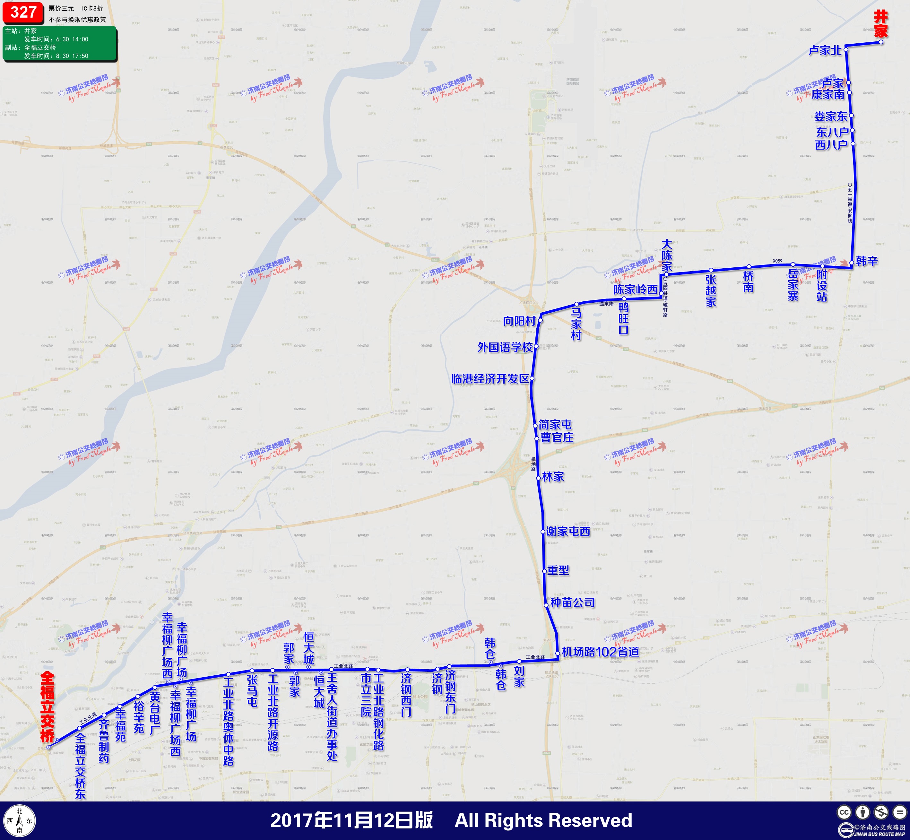Click the 张越家 station label
Image resolution: width=910 pixels, height=840 pixels.
(711, 290)
